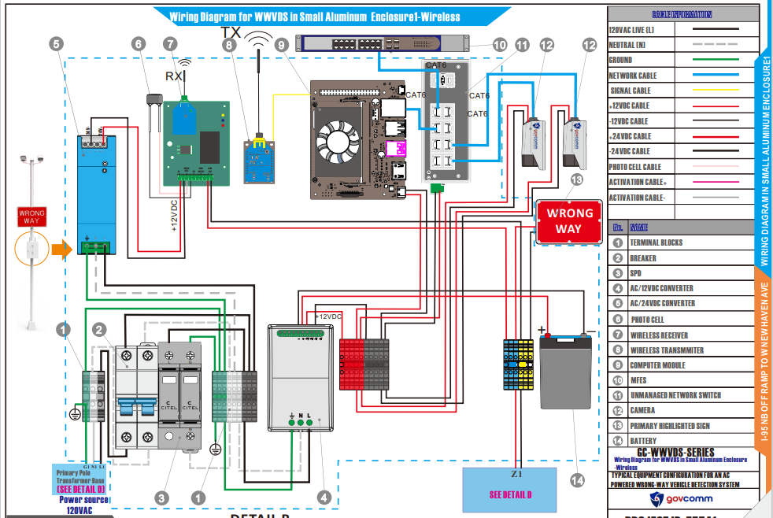Select the blue AC/24VDC converter

[x=97, y=195]
